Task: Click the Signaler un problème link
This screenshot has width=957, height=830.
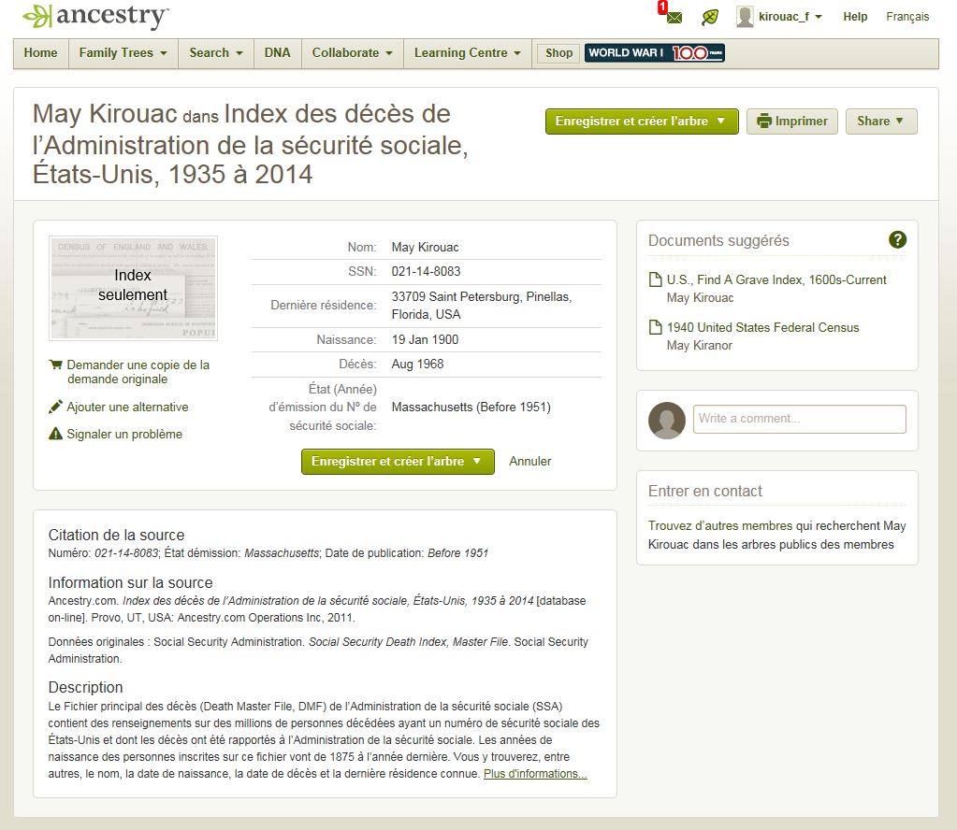Action: tap(123, 435)
